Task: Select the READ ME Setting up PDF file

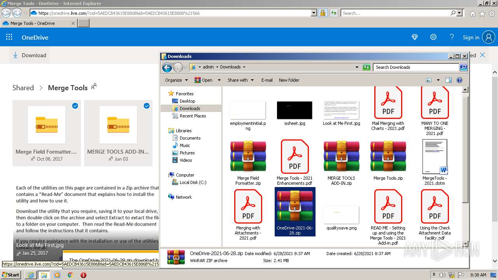Action: [388, 217]
